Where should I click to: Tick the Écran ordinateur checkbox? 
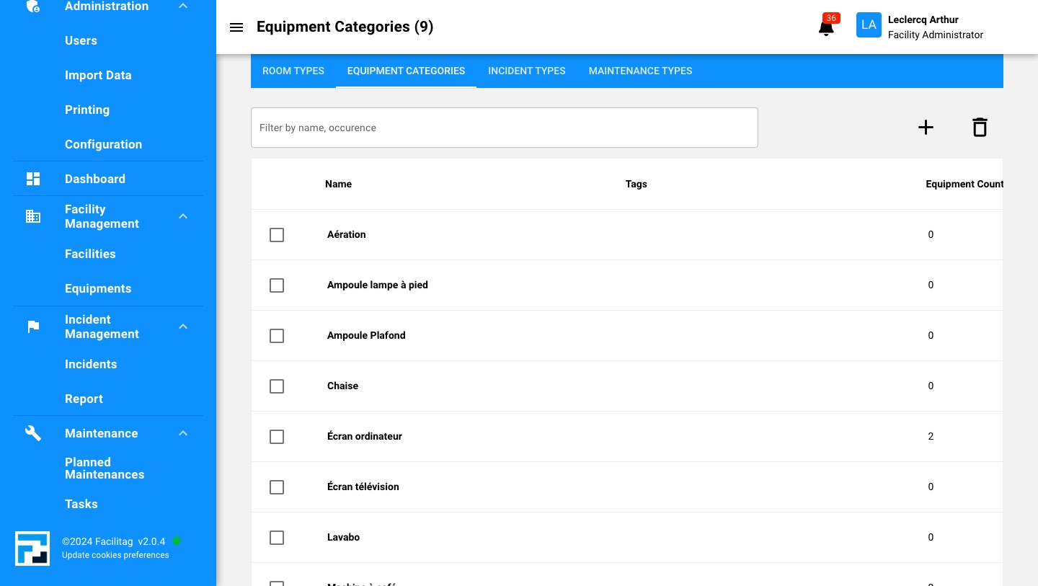point(277,437)
